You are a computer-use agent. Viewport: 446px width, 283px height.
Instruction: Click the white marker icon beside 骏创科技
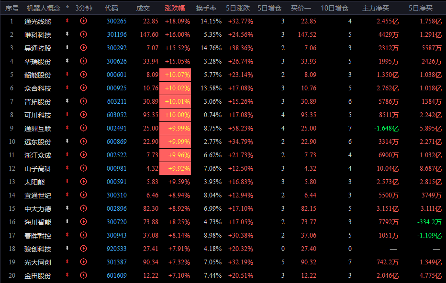[x=67, y=248]
